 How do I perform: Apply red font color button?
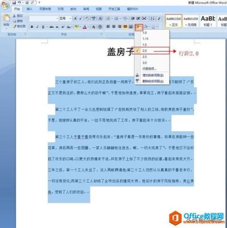click(x=85, y=27)
